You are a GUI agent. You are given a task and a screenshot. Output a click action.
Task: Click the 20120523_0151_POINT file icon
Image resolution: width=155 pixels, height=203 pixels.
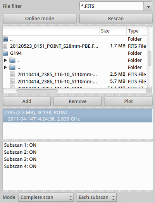(5, 46)
